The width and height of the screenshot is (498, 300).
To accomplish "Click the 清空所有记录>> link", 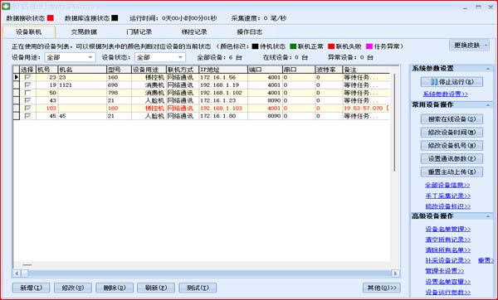I will 448,240.
